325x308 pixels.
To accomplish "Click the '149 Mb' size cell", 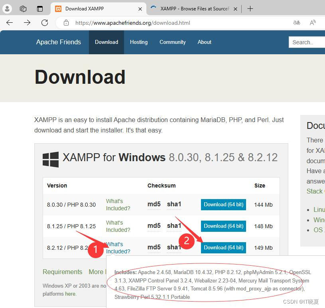I will [263, 248].
